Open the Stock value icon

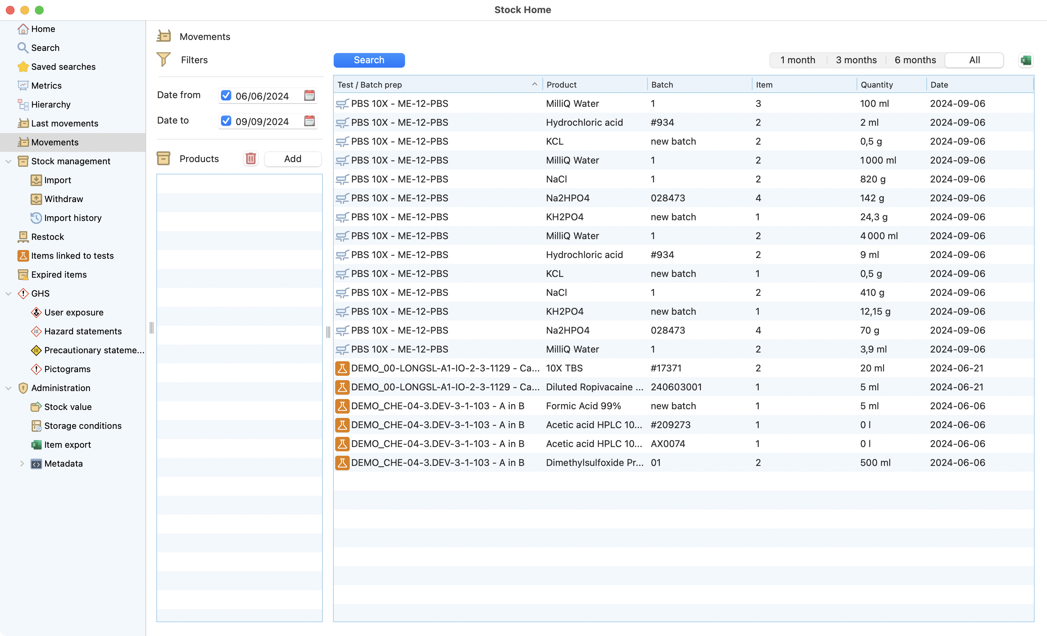tap(36, 407)
